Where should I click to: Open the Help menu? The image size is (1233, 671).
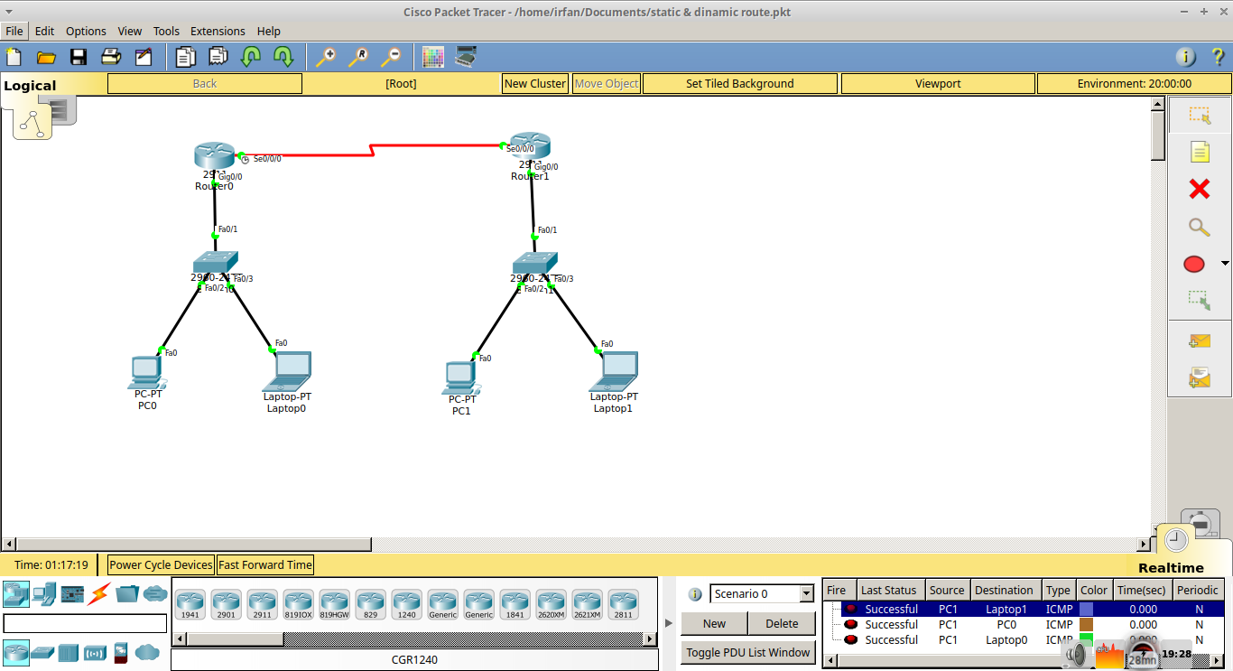tap(269, 31)
